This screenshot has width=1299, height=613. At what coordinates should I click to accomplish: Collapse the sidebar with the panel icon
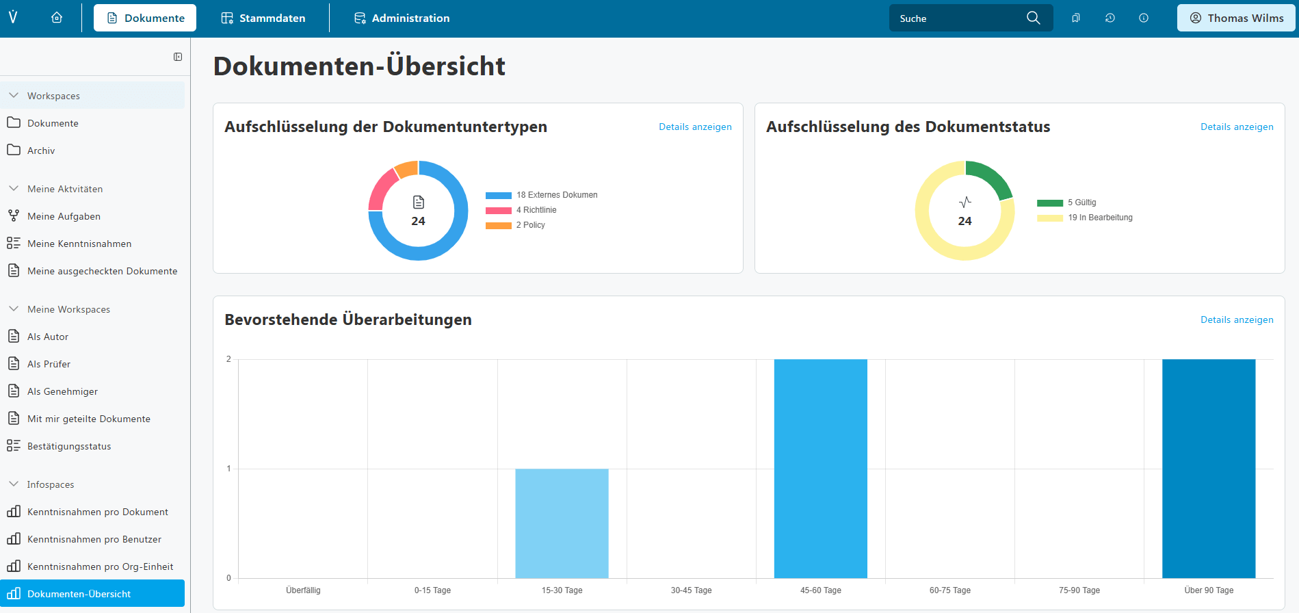point(178,57)
